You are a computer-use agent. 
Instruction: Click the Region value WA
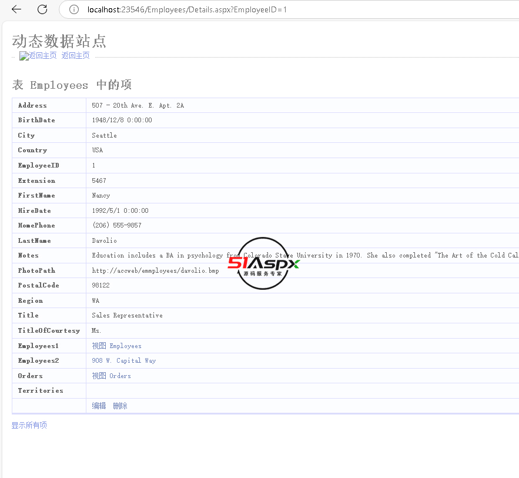(x=96, y=300)
